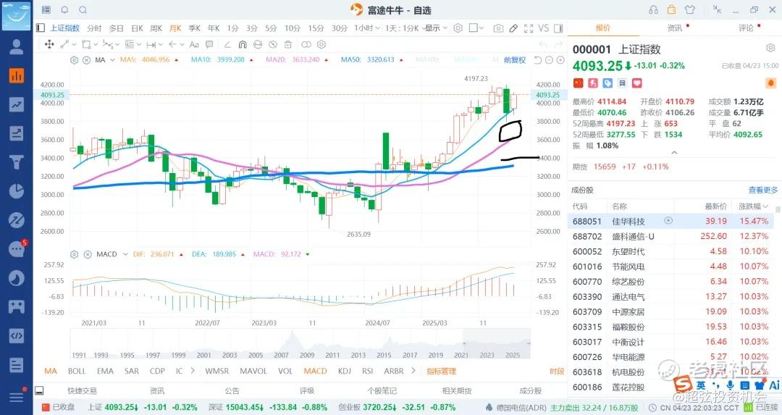Open the skin shirt icon in title bar
Screen dimensions: 782x415
690,10
